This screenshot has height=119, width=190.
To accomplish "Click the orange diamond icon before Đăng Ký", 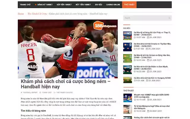I will tap(36, 5).
